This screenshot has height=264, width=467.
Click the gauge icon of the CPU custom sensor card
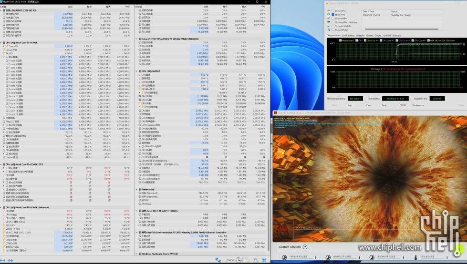(284, 257)
